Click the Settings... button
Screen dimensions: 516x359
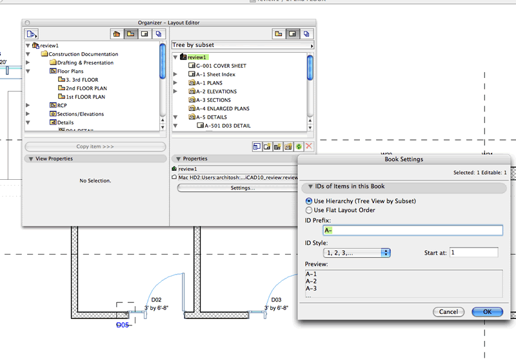pyautogui.click(x=243, y=188)
